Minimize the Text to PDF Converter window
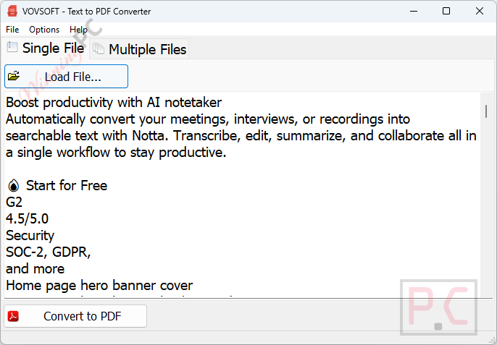This screenshot has height=345, width=497. tap(414, 11)
